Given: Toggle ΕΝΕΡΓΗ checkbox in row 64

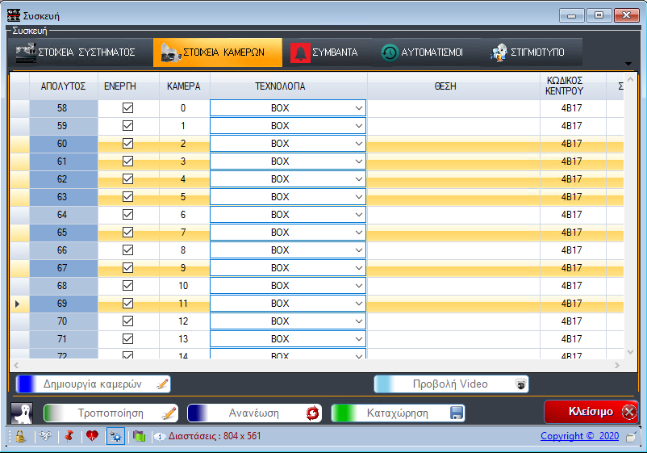Looking at the screenshot, I should [127, 215].
